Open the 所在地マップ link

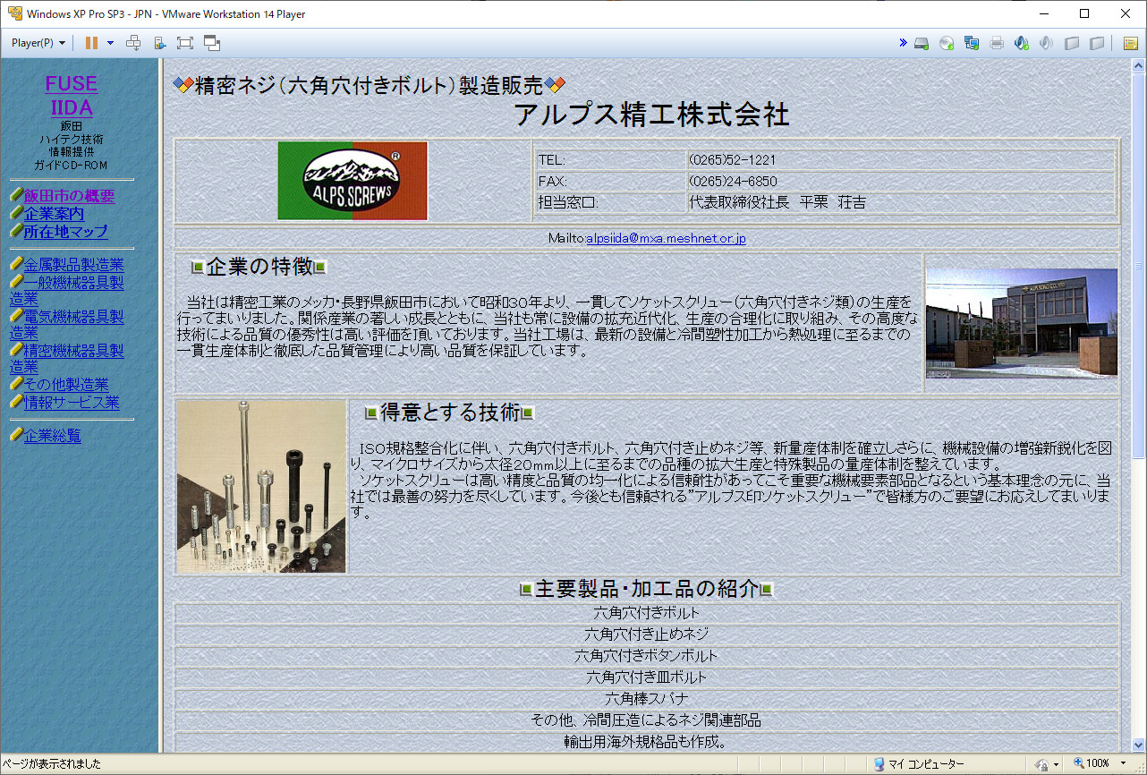coord(65,232)
